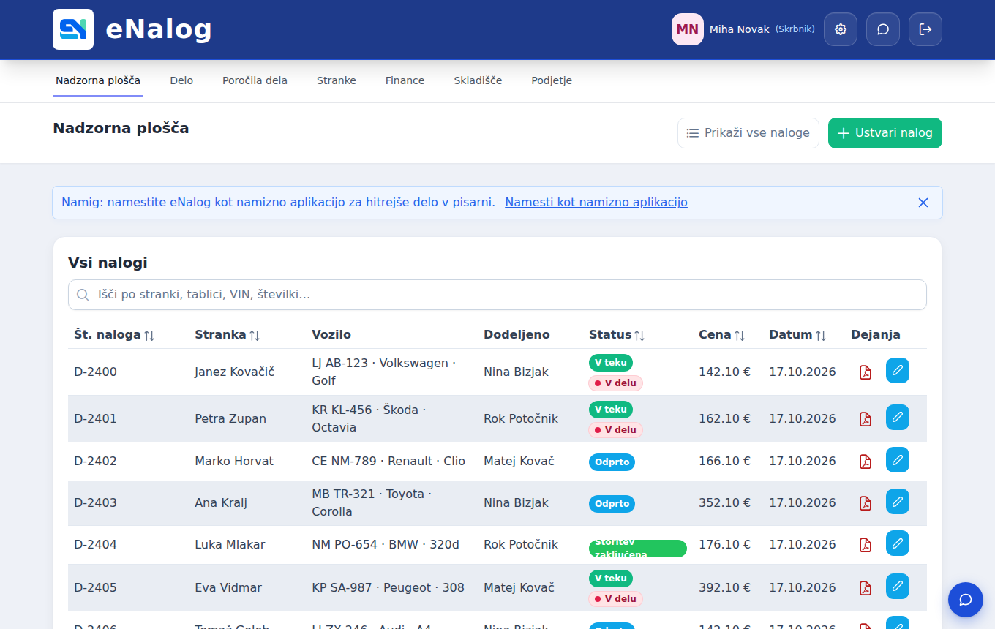Switch to the Delo tab
The width and height of the screenshot is (995, 629).
pyautogui.click(x=181, y=80)
